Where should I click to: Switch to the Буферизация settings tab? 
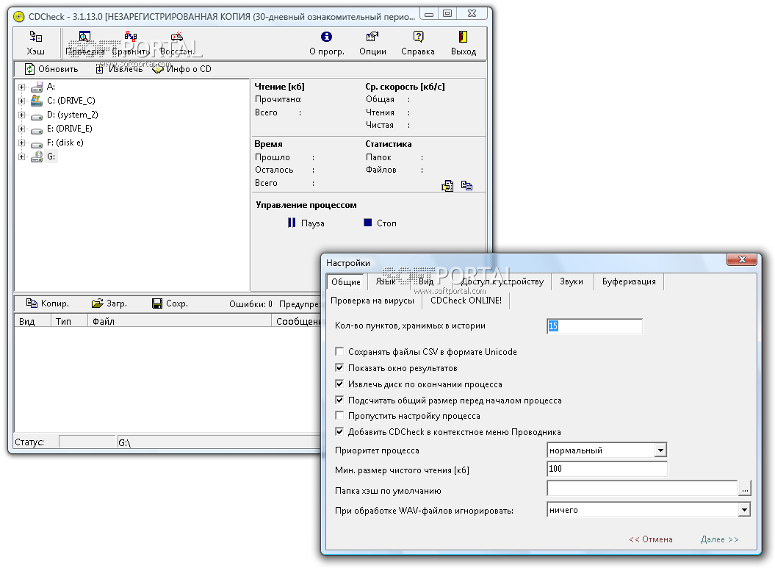click(x=629, y=281)
